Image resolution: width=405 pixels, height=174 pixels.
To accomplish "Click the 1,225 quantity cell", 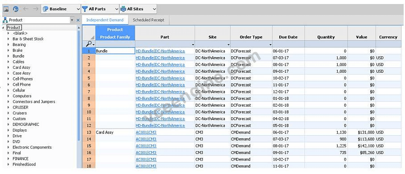I will tap(326, 146).
